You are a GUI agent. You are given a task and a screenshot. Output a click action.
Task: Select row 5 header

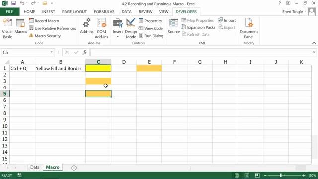coord(5,94)
